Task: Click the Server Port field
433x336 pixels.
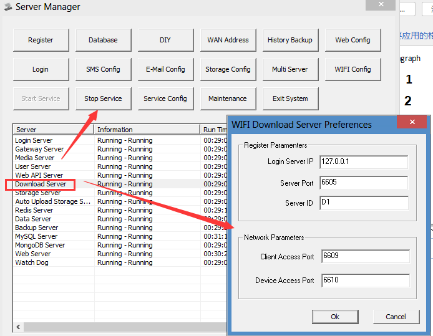Action: (x=364, y=183)
